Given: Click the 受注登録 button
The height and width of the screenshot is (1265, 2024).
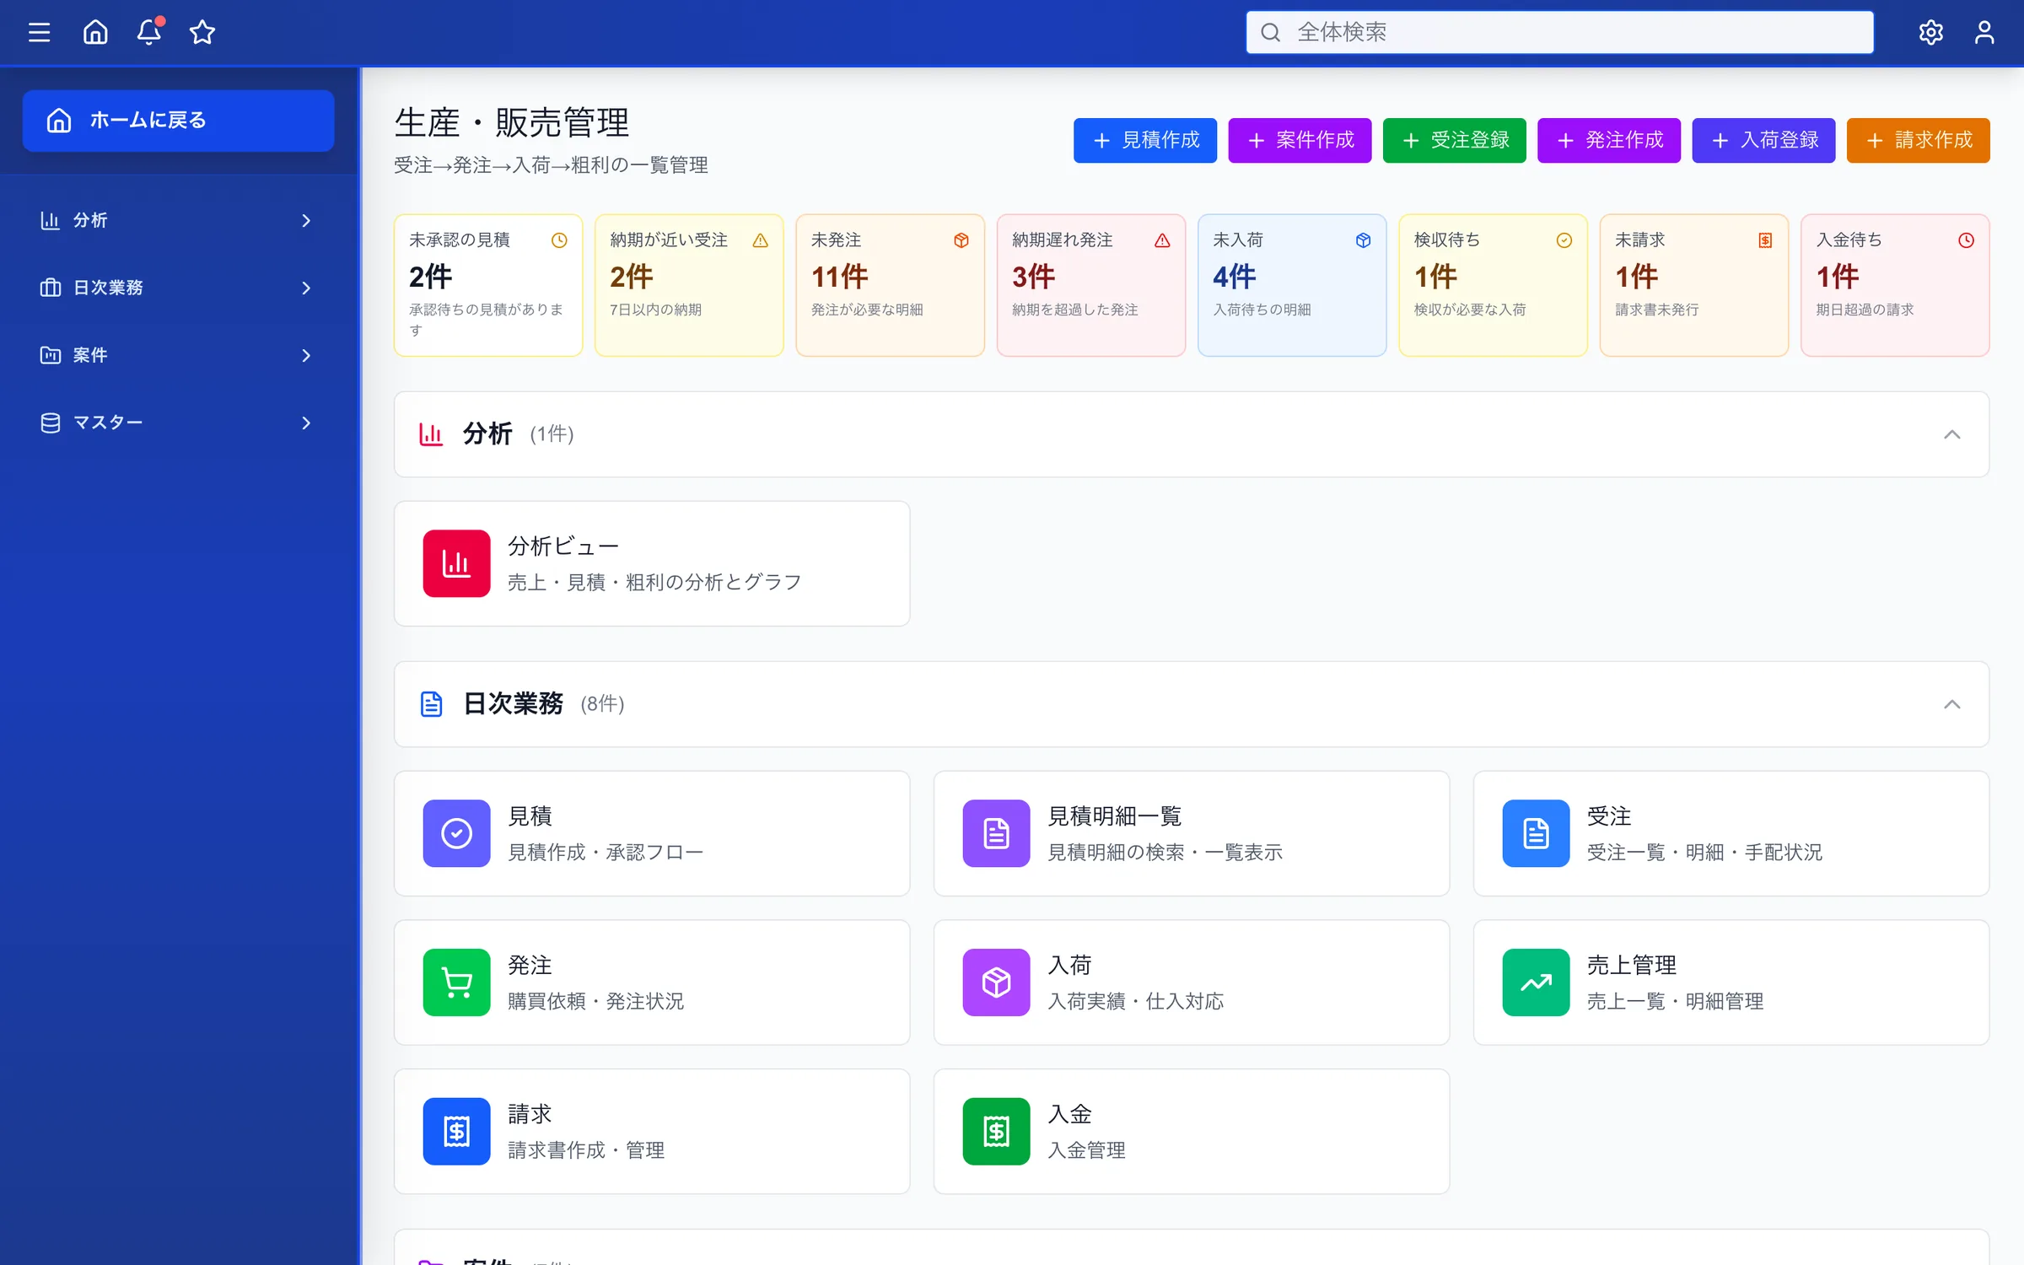Looking at the screenshot, I should tap(1454, 140).
